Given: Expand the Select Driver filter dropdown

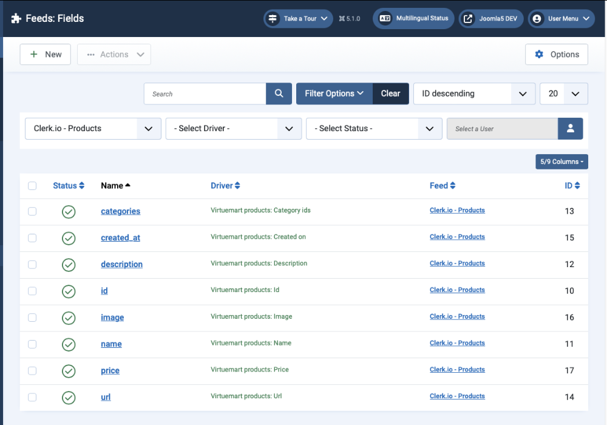Looking at the screenshot, I should 233,129.
